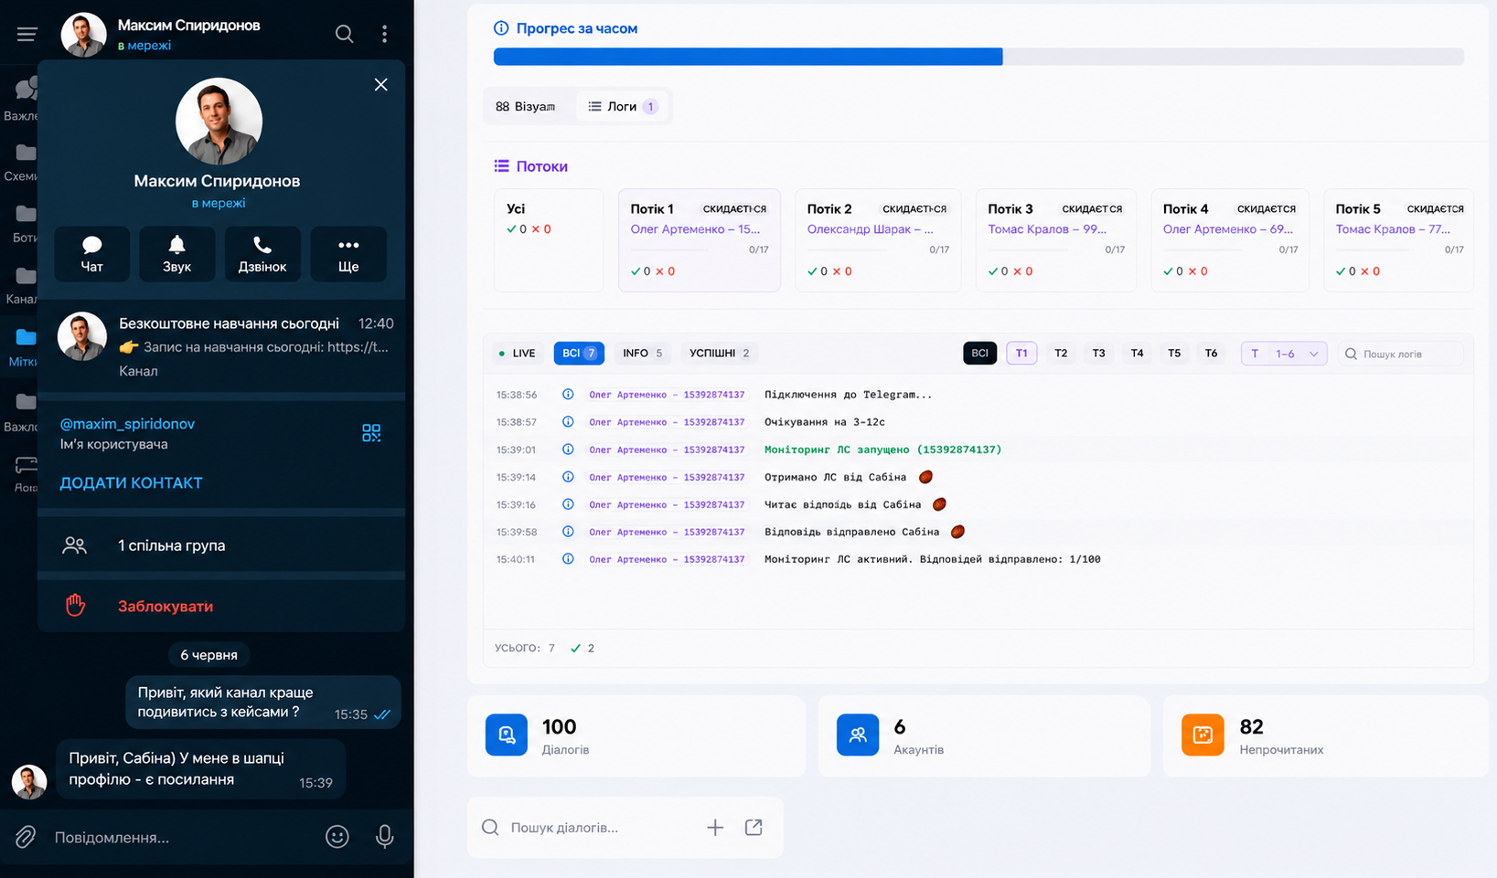Click the search icon in chat header

[x=344, y=34]
